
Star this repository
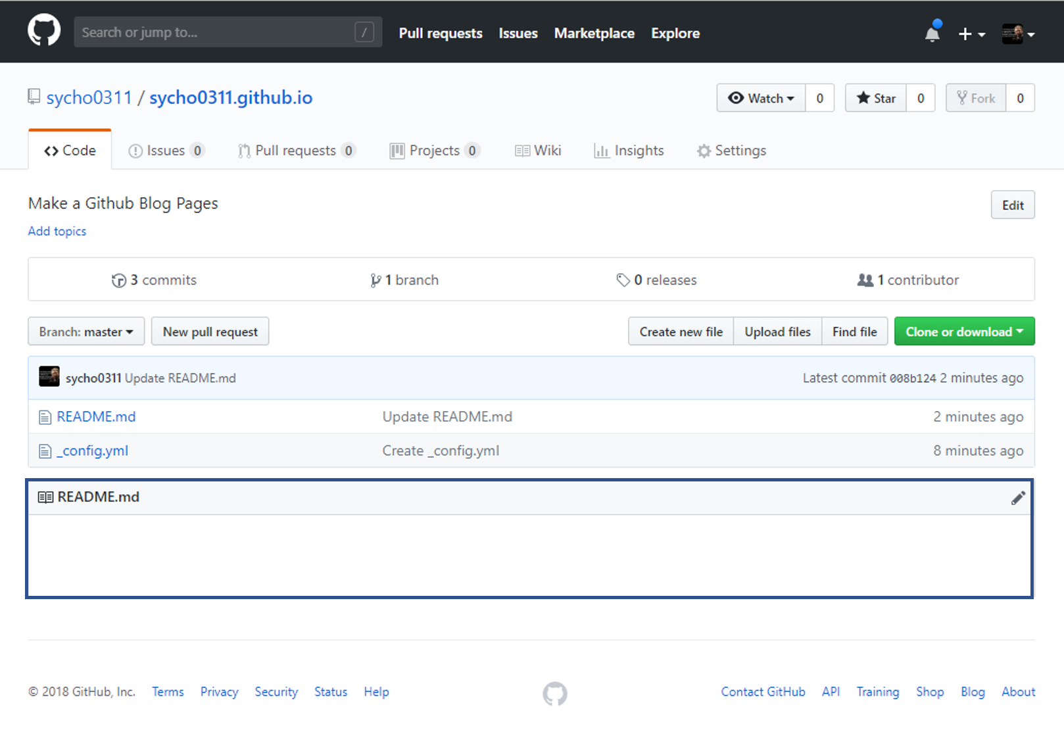coord(876,98)
